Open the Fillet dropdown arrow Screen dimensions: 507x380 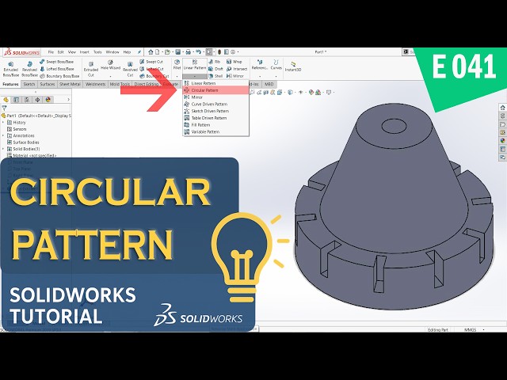(x=177, y=76)
